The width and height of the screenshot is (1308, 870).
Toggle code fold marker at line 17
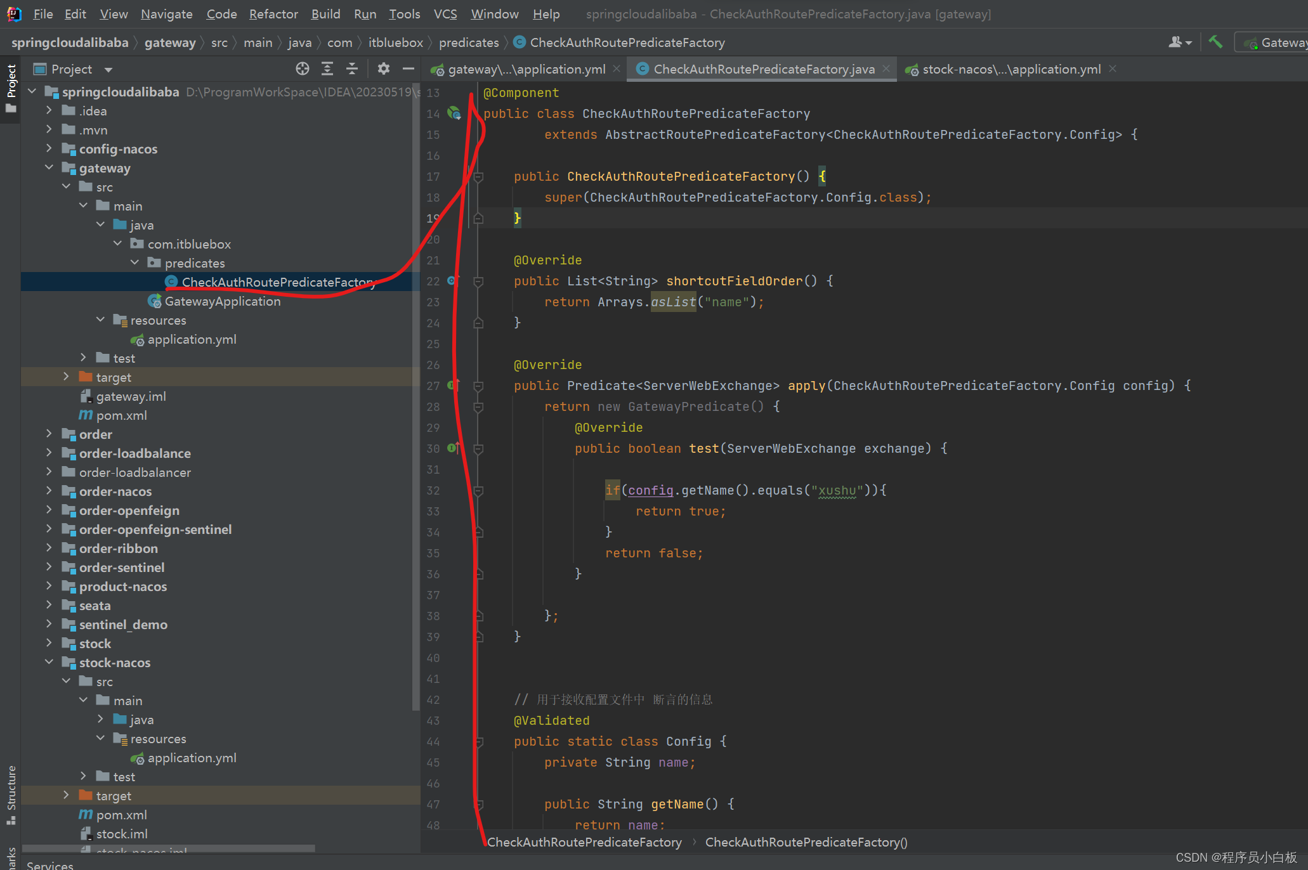point(479,177)
